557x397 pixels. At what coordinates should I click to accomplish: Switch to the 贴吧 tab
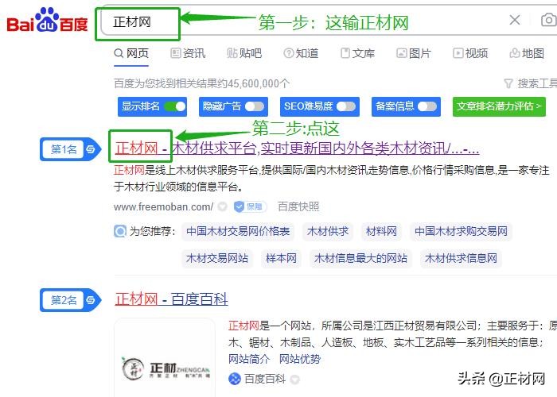(244, 53)
